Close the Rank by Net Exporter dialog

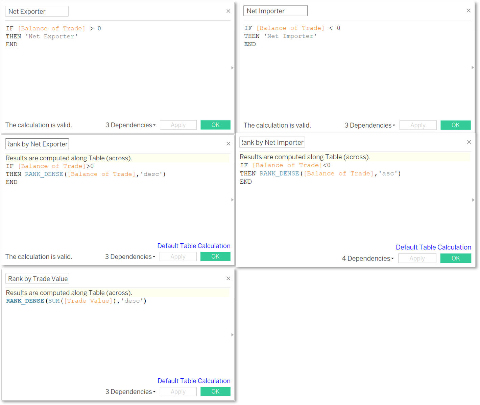point(229,144)
